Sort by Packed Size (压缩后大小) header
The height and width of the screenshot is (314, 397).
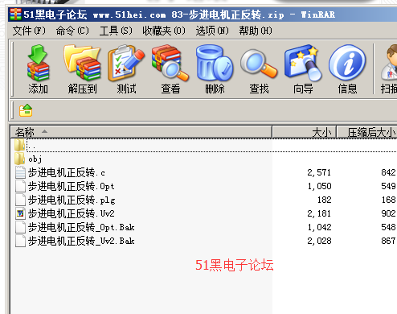(x=367, y=132)
